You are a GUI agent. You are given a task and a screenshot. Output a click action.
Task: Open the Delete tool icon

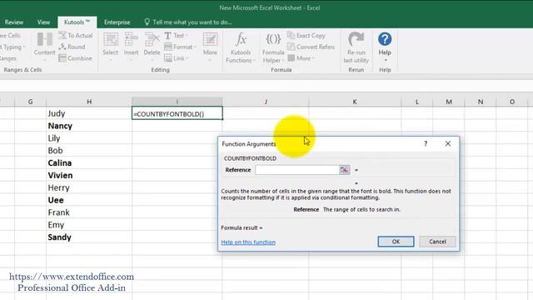(152, 39)
